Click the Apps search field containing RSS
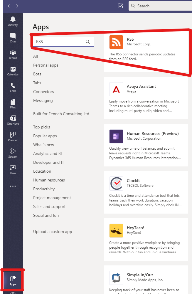Image resolution: width=192 pixels, height=294 pixels. [x=59, y=42]
